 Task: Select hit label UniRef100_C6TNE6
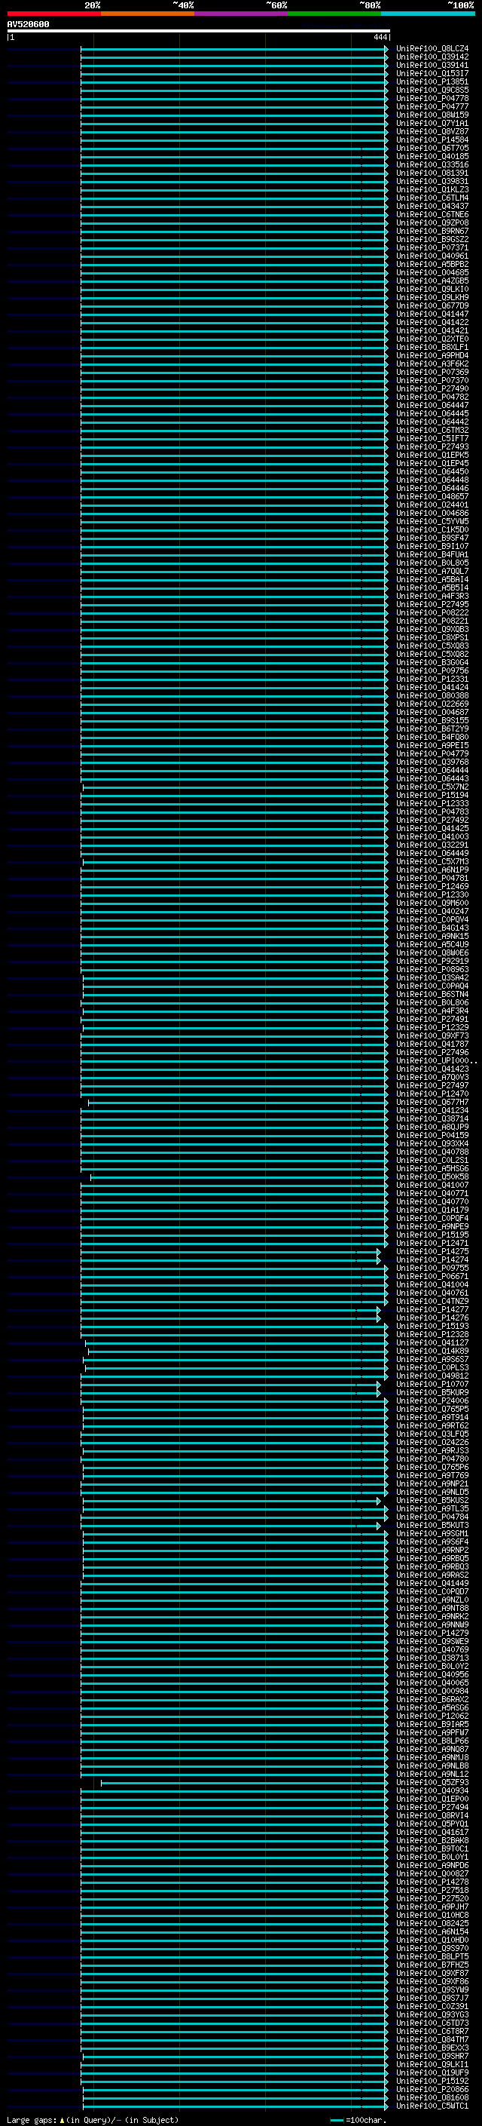tap(432, 215)
